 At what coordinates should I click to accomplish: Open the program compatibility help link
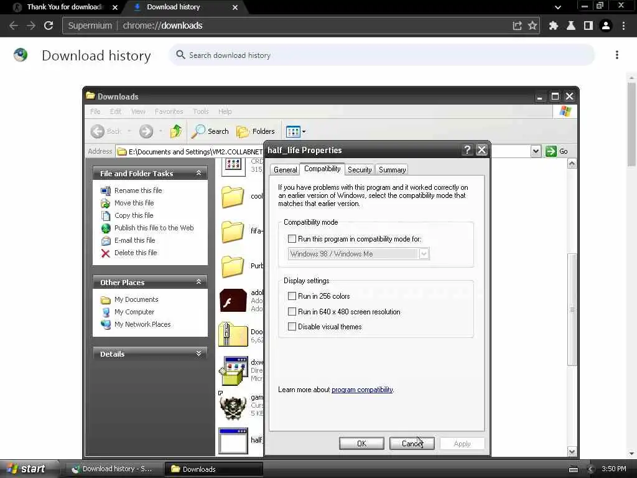pyautogui.click(x=362, y=390)
